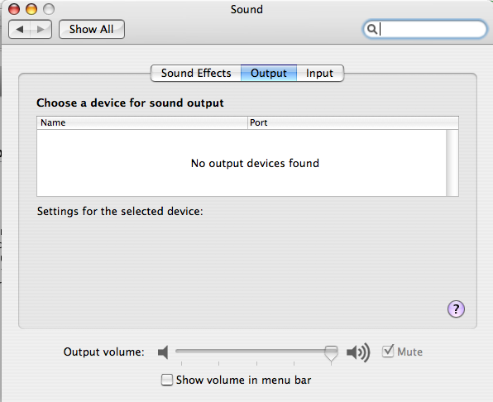
Task: Enable Show volume in menu bar
Action: point(166,380)
